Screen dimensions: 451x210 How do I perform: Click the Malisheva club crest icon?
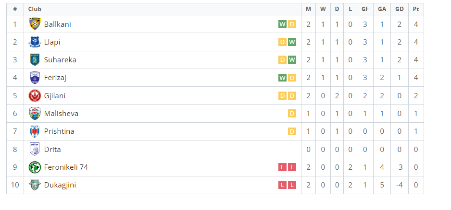[35, 114]
